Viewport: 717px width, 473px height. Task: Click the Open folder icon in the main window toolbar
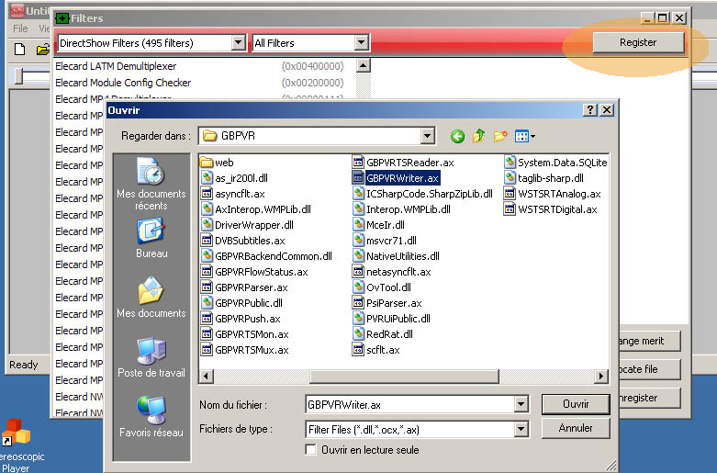pos(42,49)
